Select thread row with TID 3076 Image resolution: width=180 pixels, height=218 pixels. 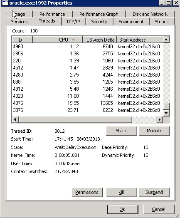pyautogui.click(x=87, y=110)
